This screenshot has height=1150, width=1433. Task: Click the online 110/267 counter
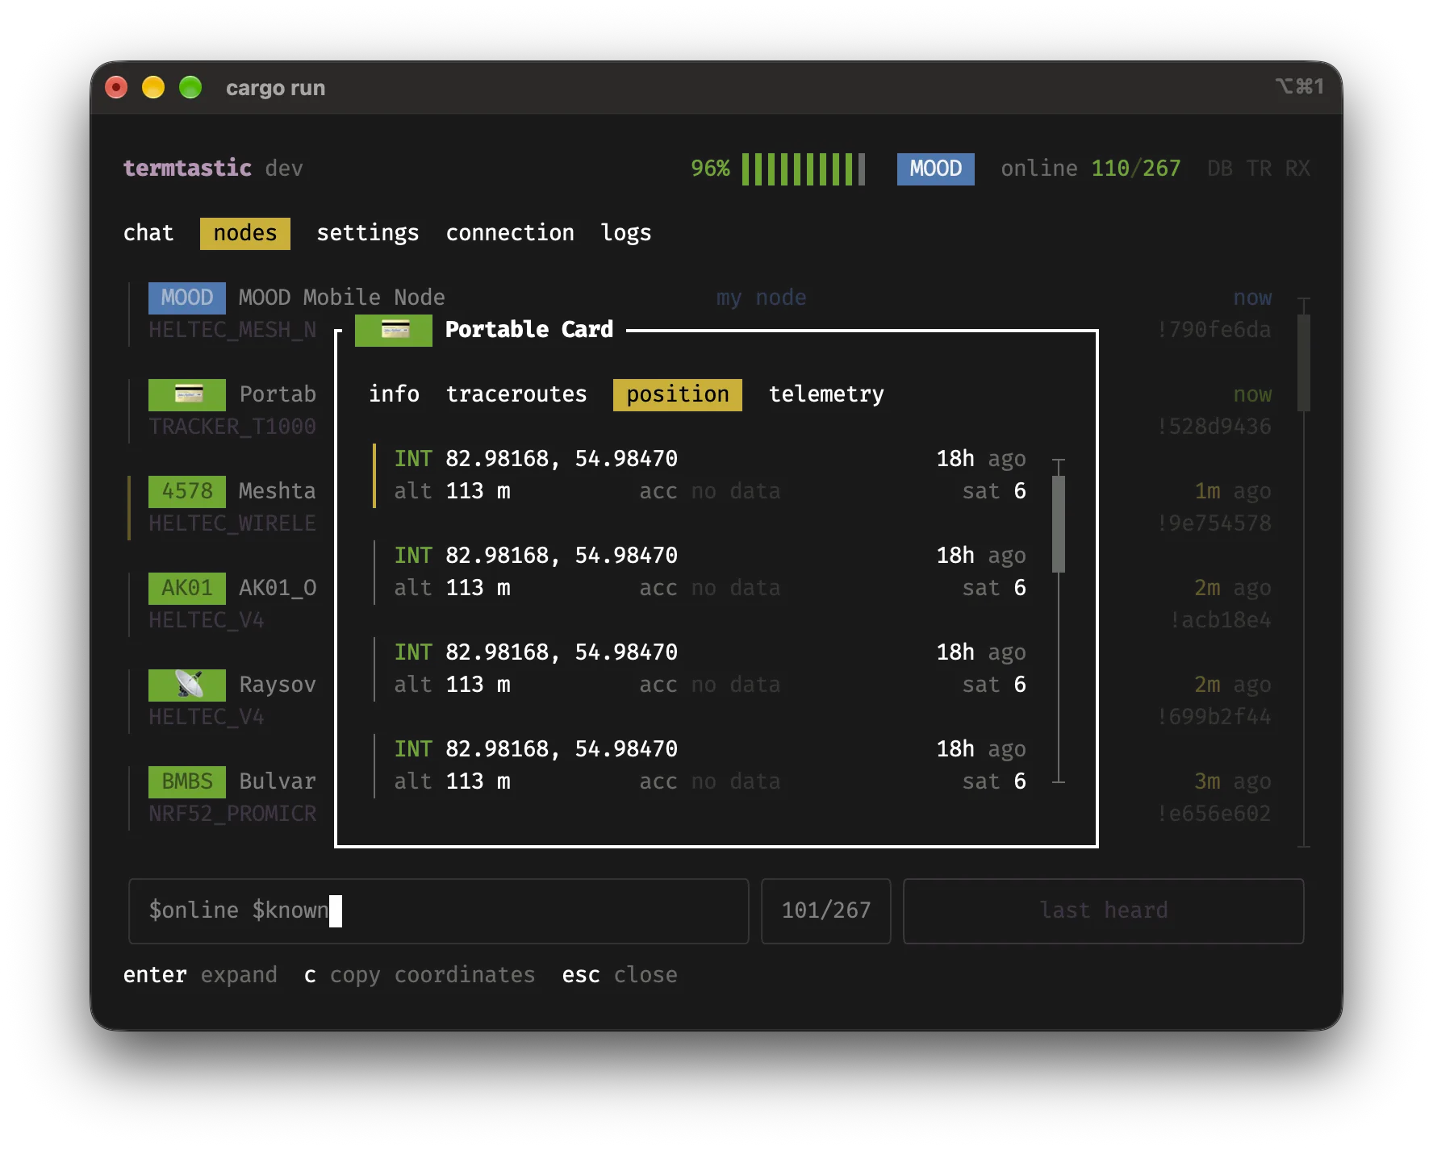[1091, 169]
